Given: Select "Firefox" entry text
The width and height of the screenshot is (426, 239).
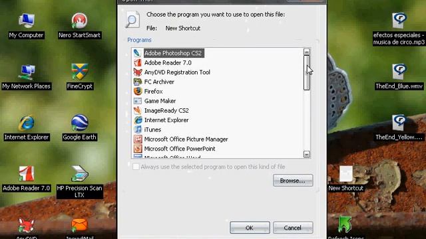Looking at the screenshot, I should pyautogui.click(x=154, y=92).
